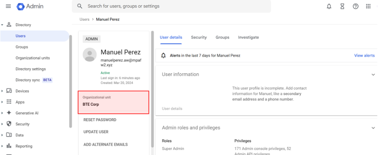Viewport: 378px width, 155px height.
Task: Click the View alerts link
Action: coord(364,55)
